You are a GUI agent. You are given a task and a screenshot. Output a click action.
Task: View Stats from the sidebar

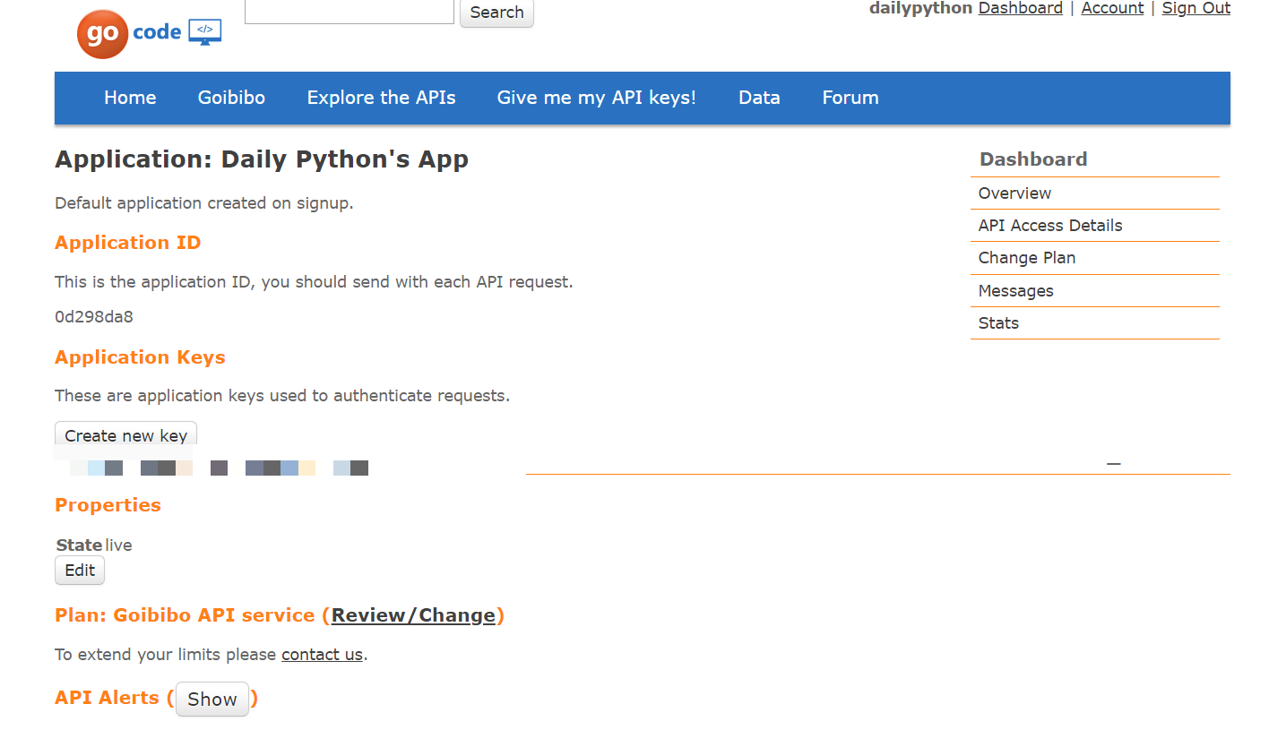997,322
